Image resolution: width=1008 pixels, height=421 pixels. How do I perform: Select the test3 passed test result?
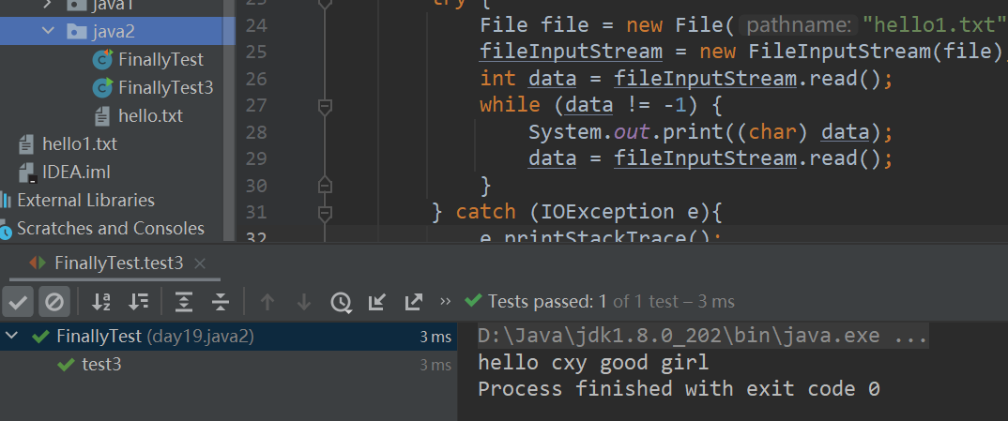(x=100, y=364)
